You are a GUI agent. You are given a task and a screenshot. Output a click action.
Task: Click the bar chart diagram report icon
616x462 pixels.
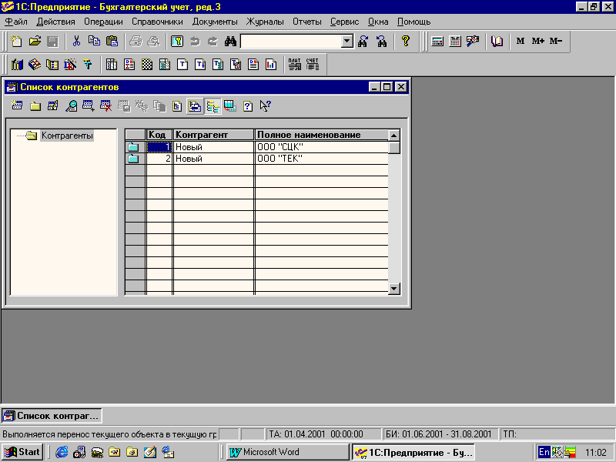[271, 65]
